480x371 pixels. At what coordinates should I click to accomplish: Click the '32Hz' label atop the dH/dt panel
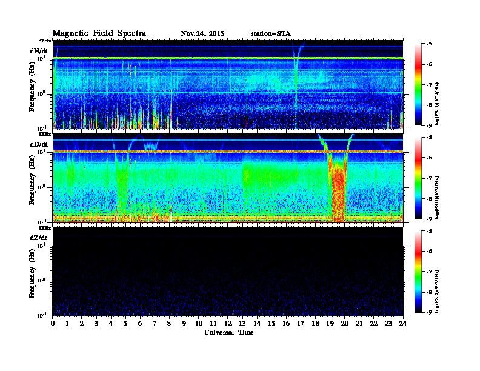click(x=45, y=41)
